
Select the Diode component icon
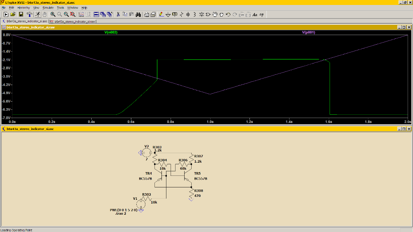click(x=202, y=14)
